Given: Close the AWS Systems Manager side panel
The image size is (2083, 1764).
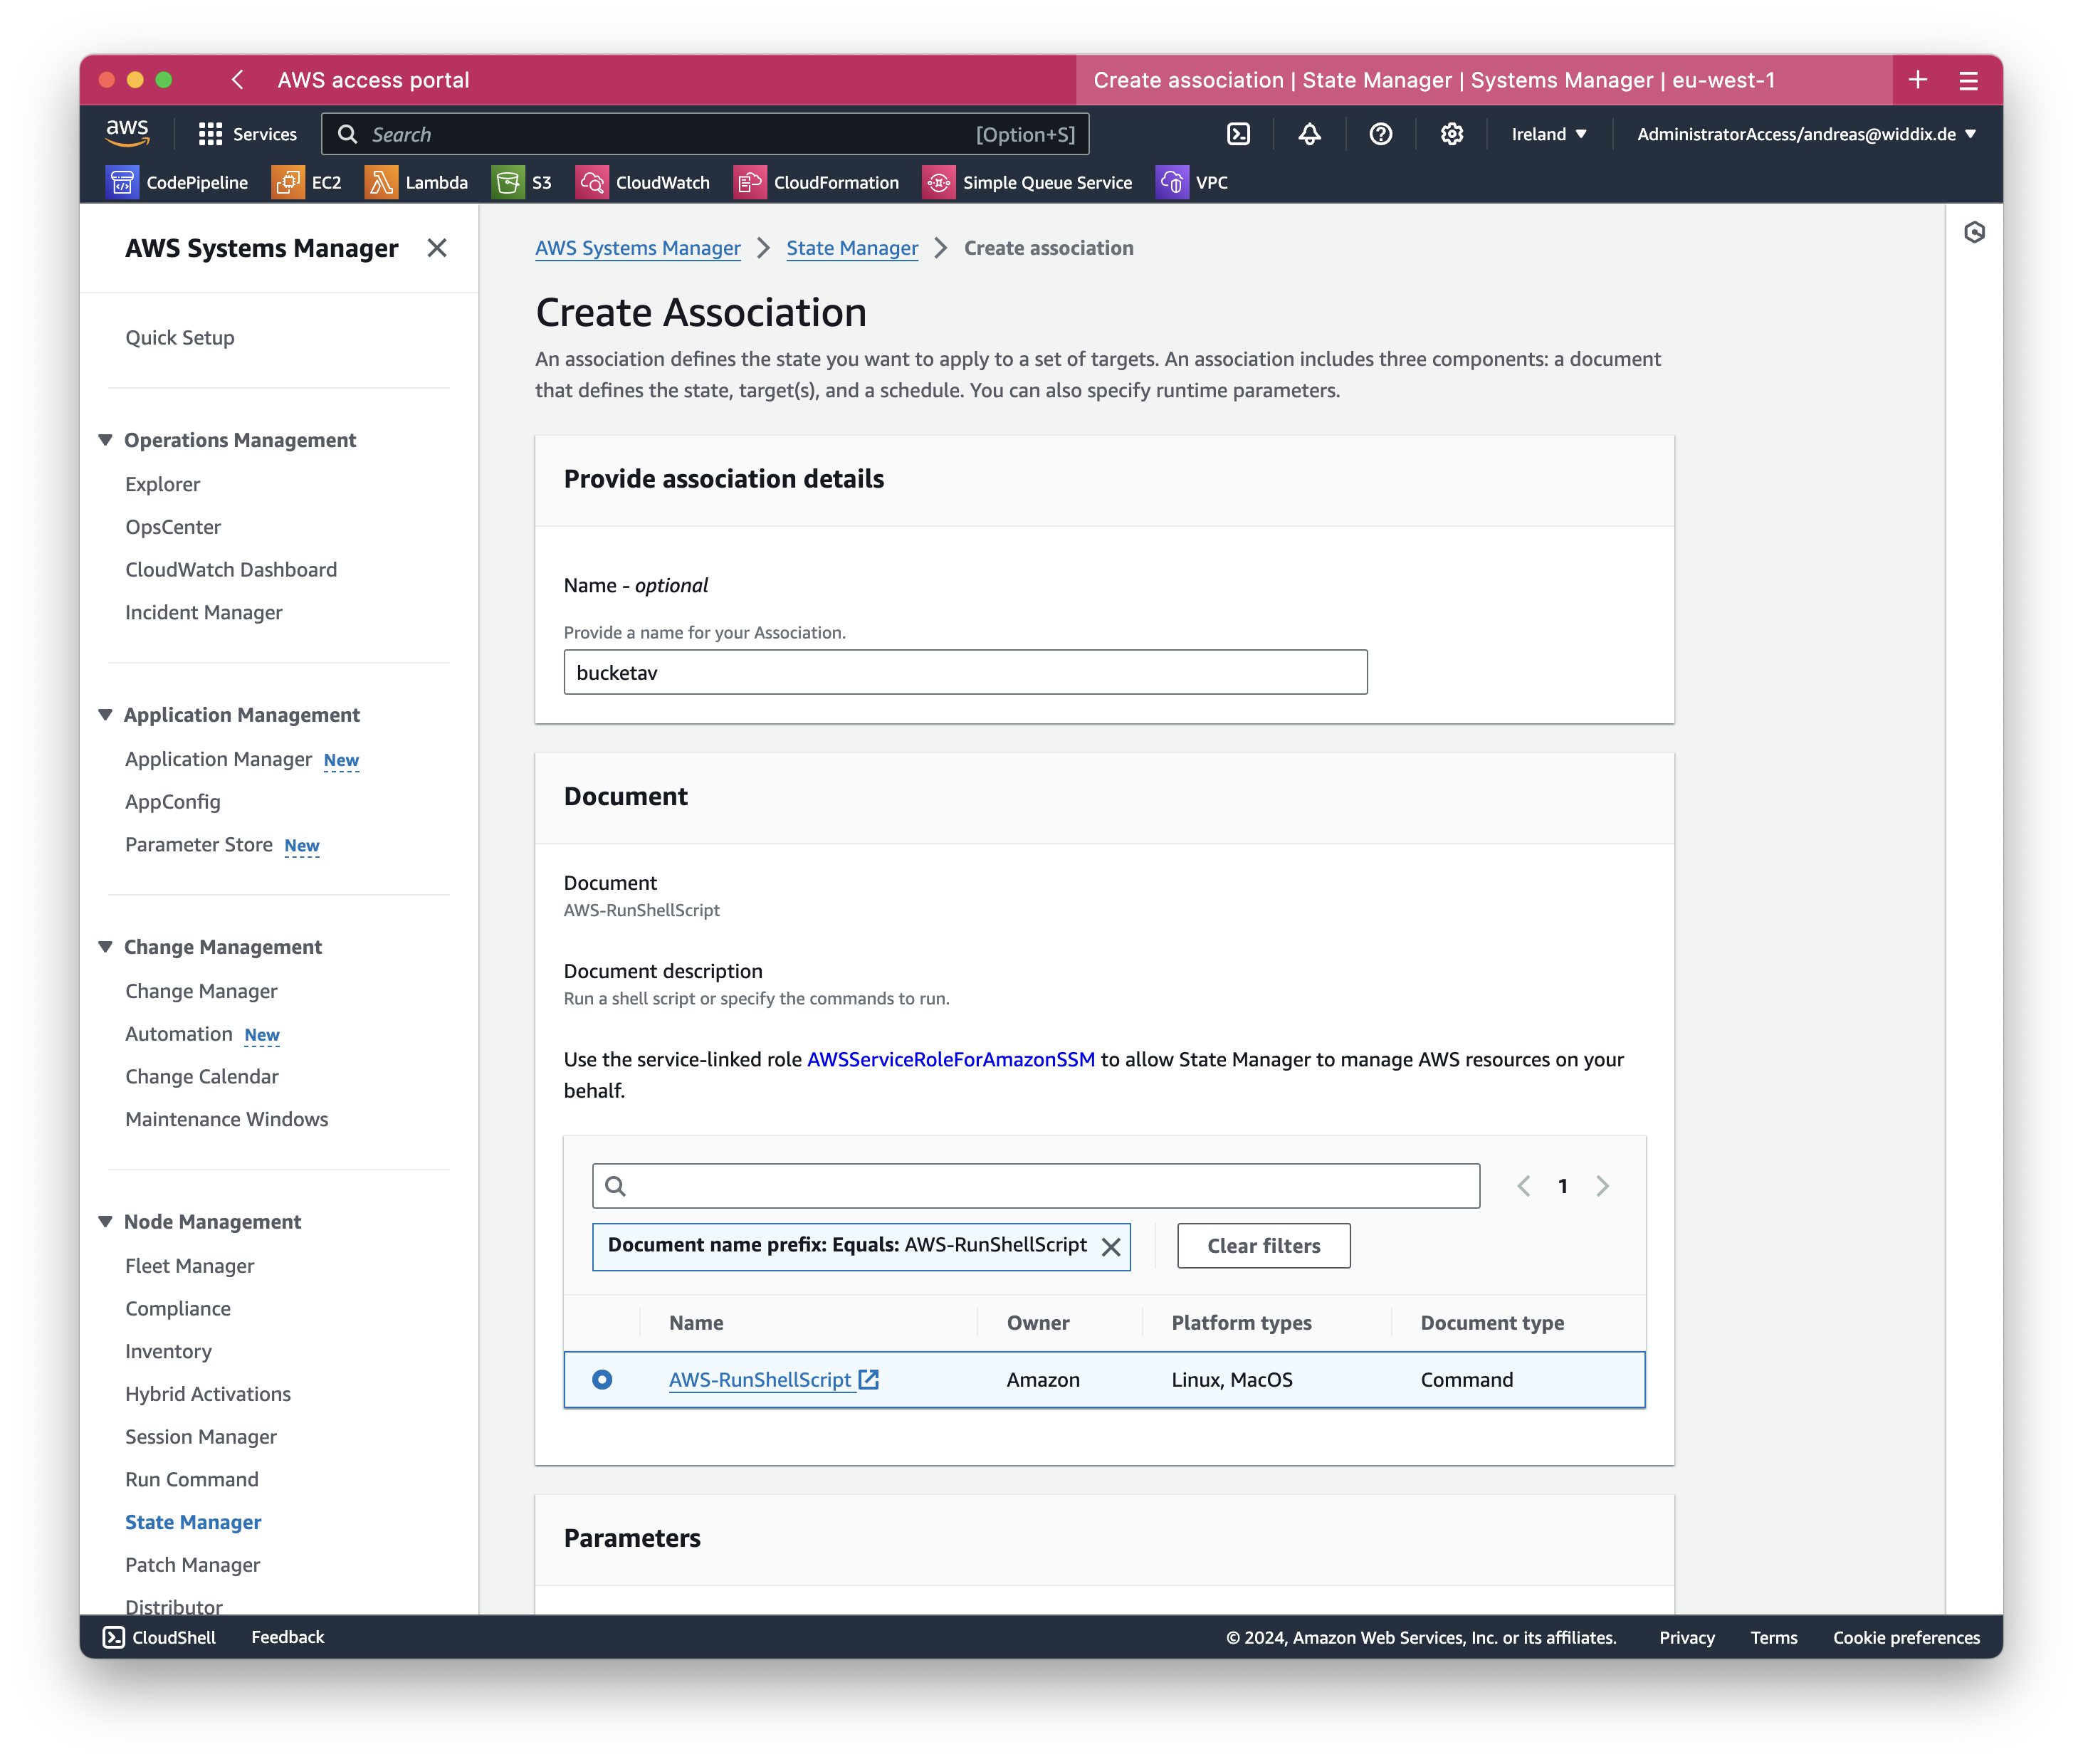Looking at the screenshot, I should 437,248.
